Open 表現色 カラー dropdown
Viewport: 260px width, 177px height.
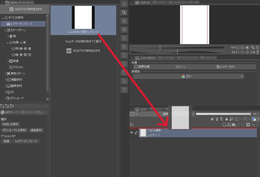tap(189, 77)
